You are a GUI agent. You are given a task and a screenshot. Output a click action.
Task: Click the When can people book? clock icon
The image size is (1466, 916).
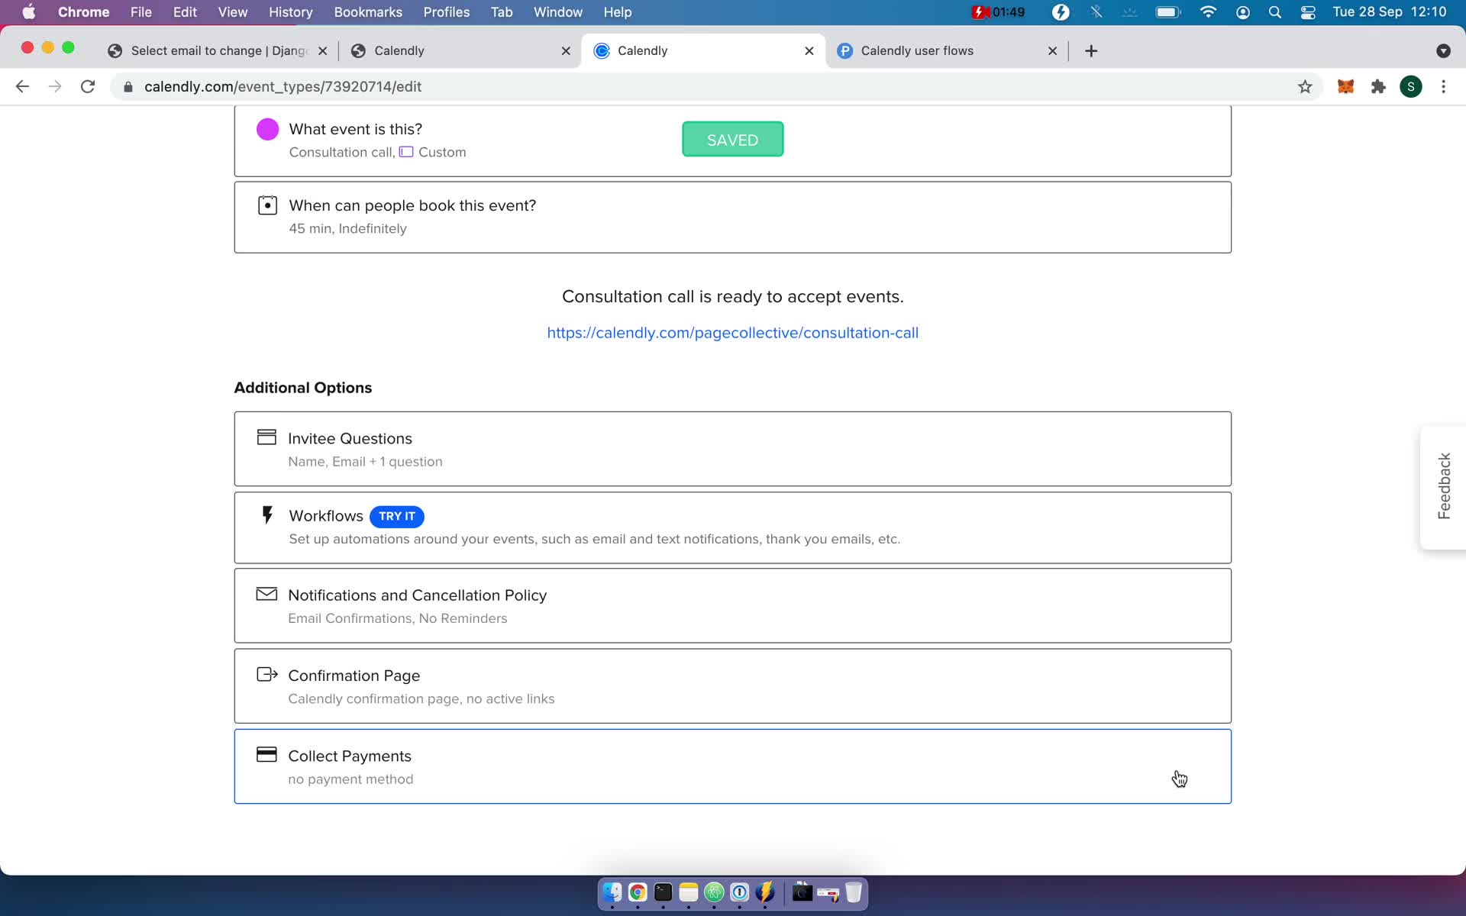tap(267, 206)
